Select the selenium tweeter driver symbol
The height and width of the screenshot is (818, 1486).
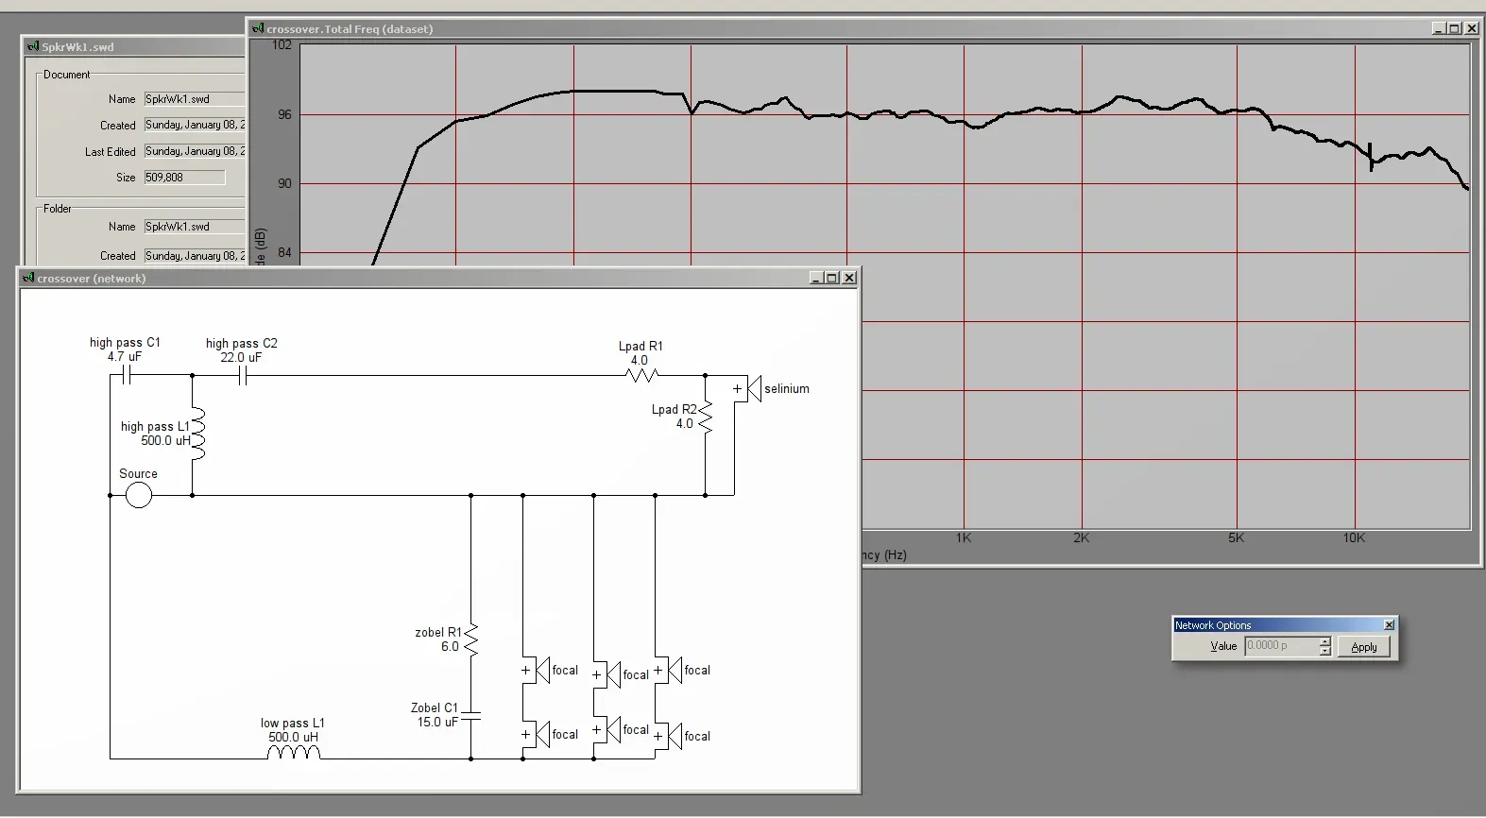[x=754, y=388]
